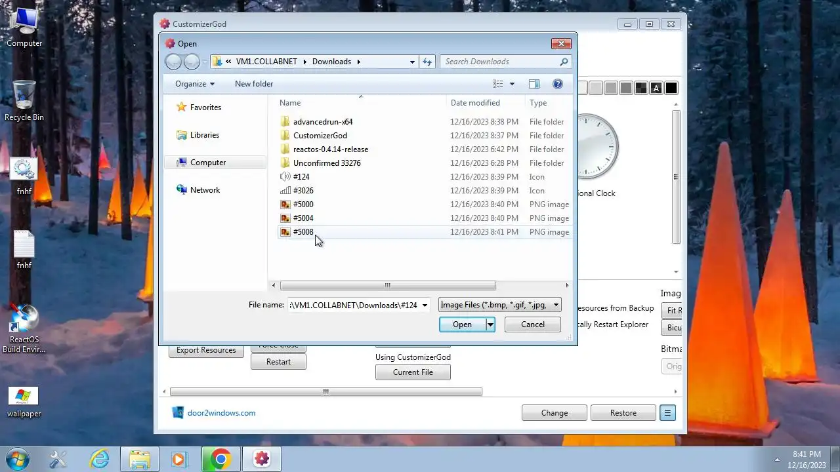This screenshot has height=472, width=840.
Task: Click the file list horizontal scrollbar
Action: click(388, 285)
